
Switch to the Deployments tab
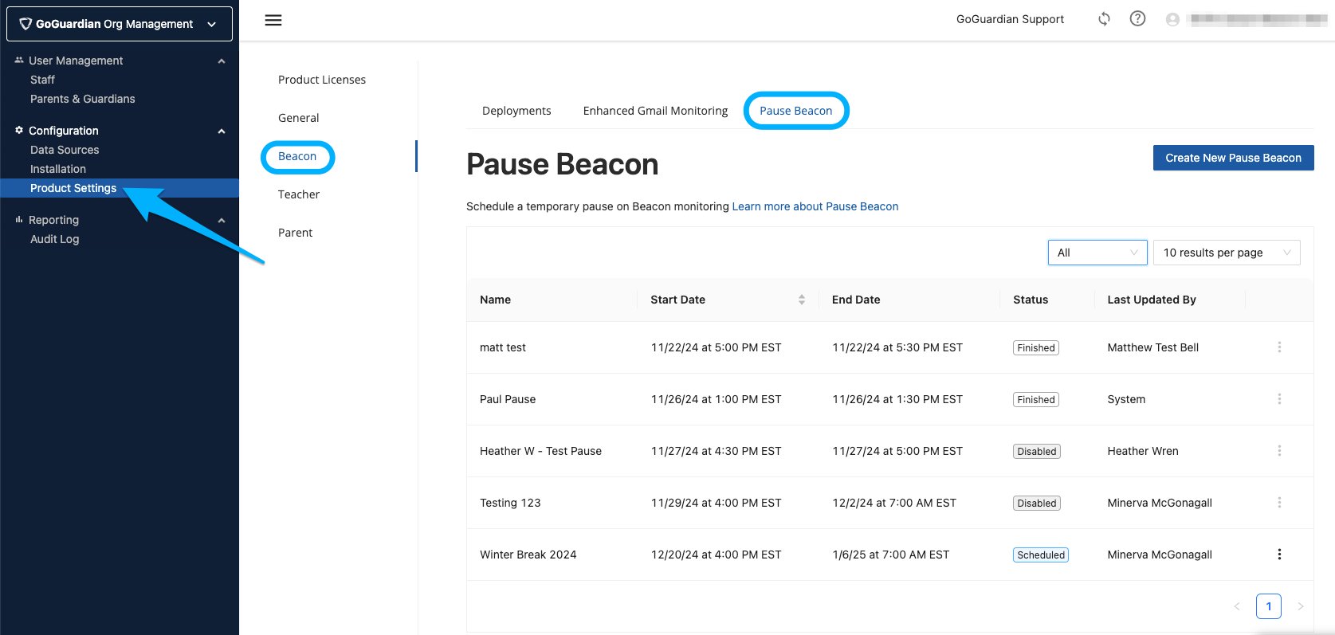tap(516, 111)
